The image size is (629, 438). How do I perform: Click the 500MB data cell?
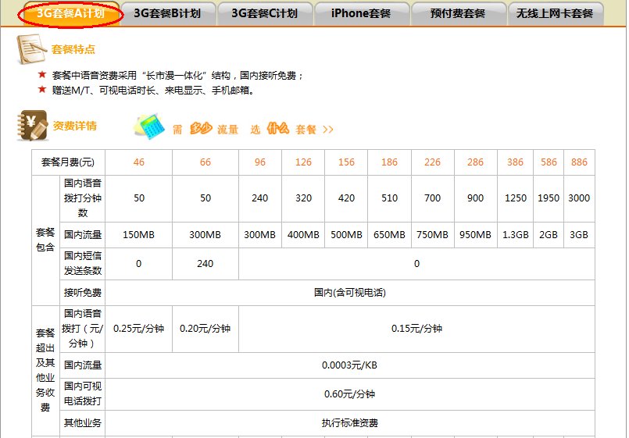click(x=346, y=235)
